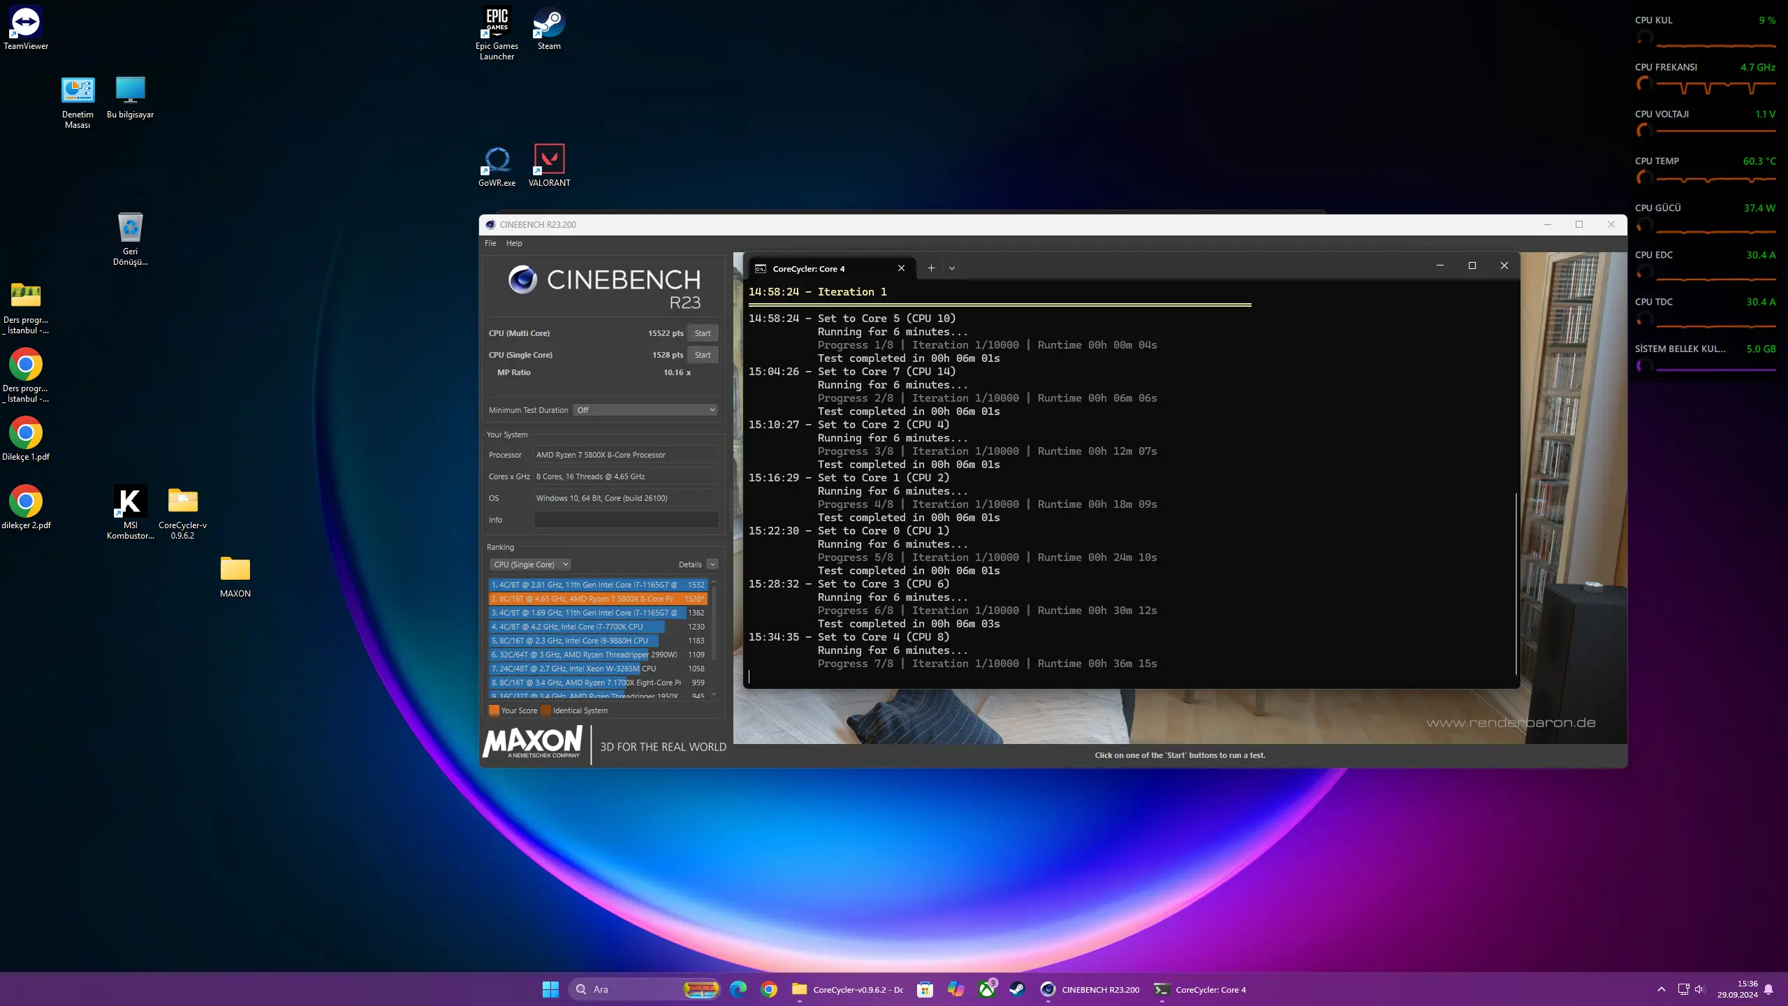Open the clock and date flyout

coord(1737,989)
